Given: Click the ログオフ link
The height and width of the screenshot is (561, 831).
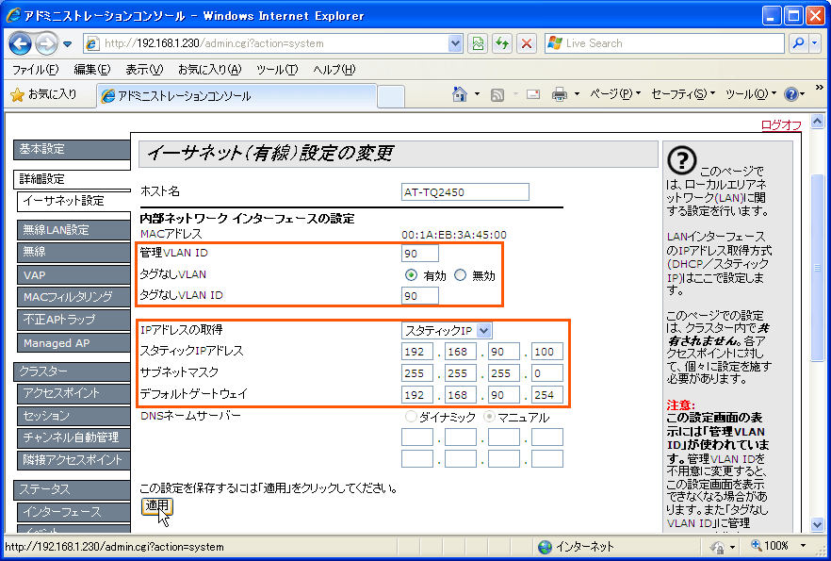Looking at the screenshot, I should pos(781,124).
